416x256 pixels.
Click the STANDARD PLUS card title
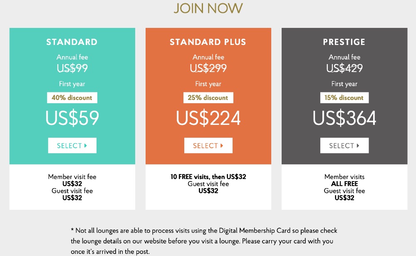(208, 42)
